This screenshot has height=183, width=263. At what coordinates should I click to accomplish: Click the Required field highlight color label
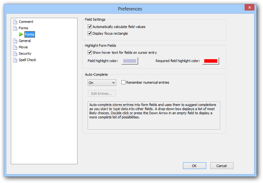(x=178, y=61)
